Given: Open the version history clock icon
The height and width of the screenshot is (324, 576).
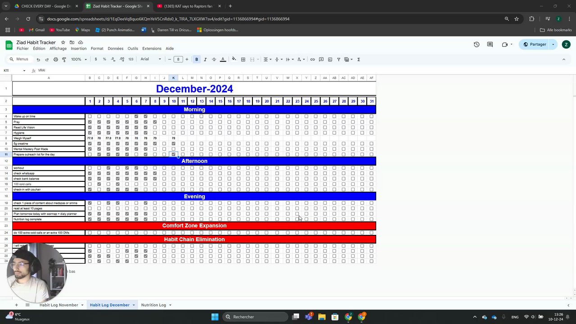Looking at the screenshot, I should [477, 45].
